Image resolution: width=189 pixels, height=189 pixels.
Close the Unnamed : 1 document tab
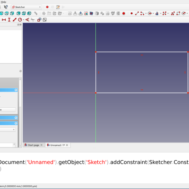[x=67, y=145]
